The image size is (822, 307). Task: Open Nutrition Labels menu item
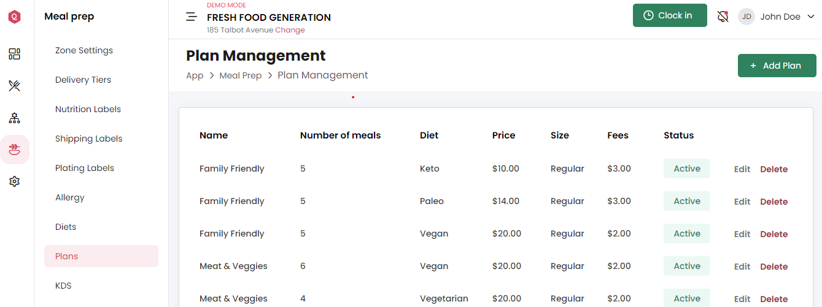[x=88, y=109]
